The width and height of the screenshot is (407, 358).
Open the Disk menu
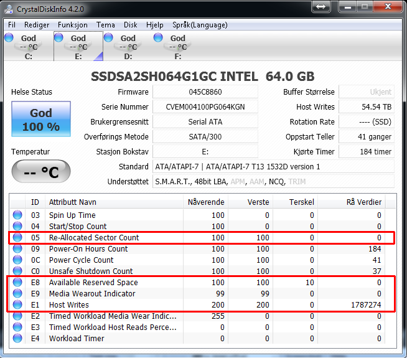[x=130, y=25]
